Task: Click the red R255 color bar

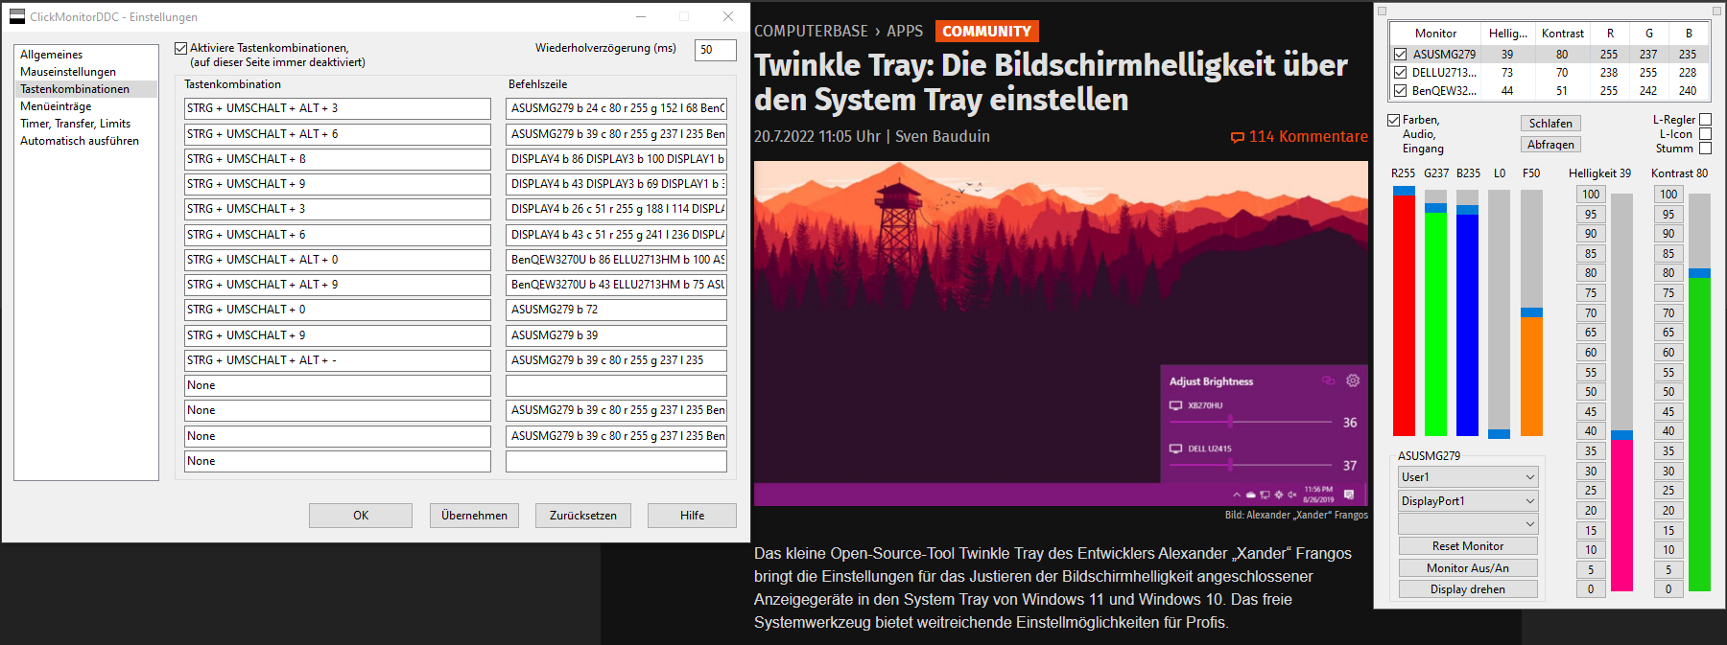Action: 1404,314
